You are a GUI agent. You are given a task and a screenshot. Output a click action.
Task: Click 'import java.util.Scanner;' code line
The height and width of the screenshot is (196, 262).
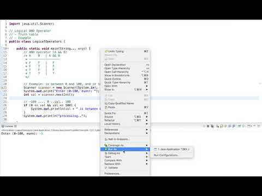[32, 24]
